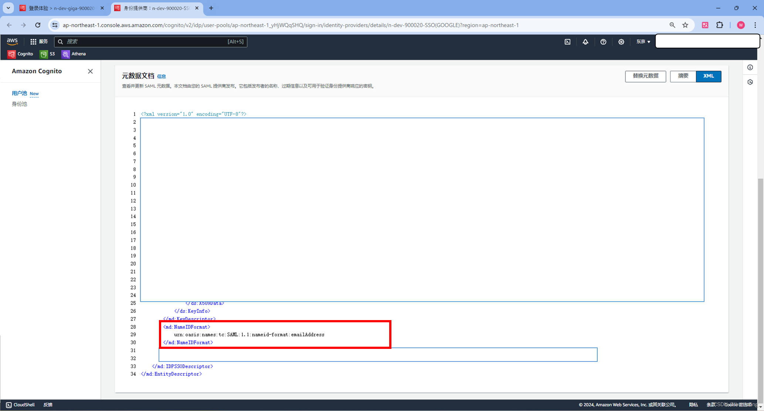Open the notifications bell
This screenshot has height=411, width=764.
point(585,42)
